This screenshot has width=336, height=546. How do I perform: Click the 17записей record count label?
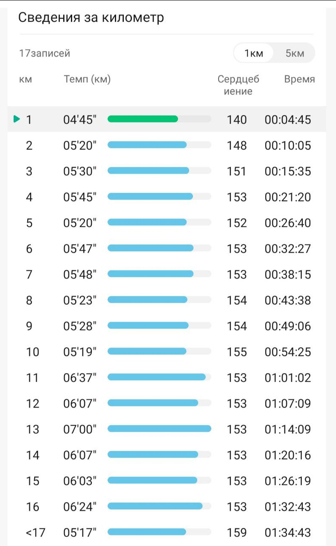tap(45, 53)
